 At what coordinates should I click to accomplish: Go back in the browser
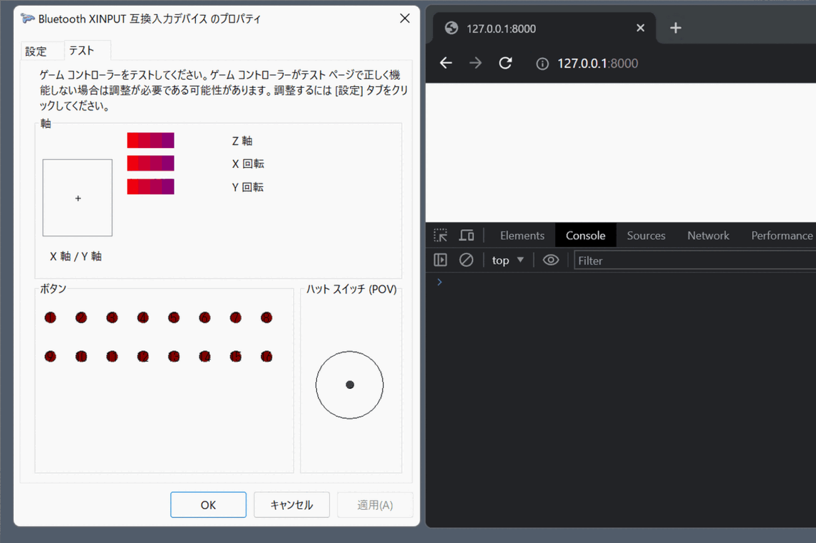click(446, 63)
